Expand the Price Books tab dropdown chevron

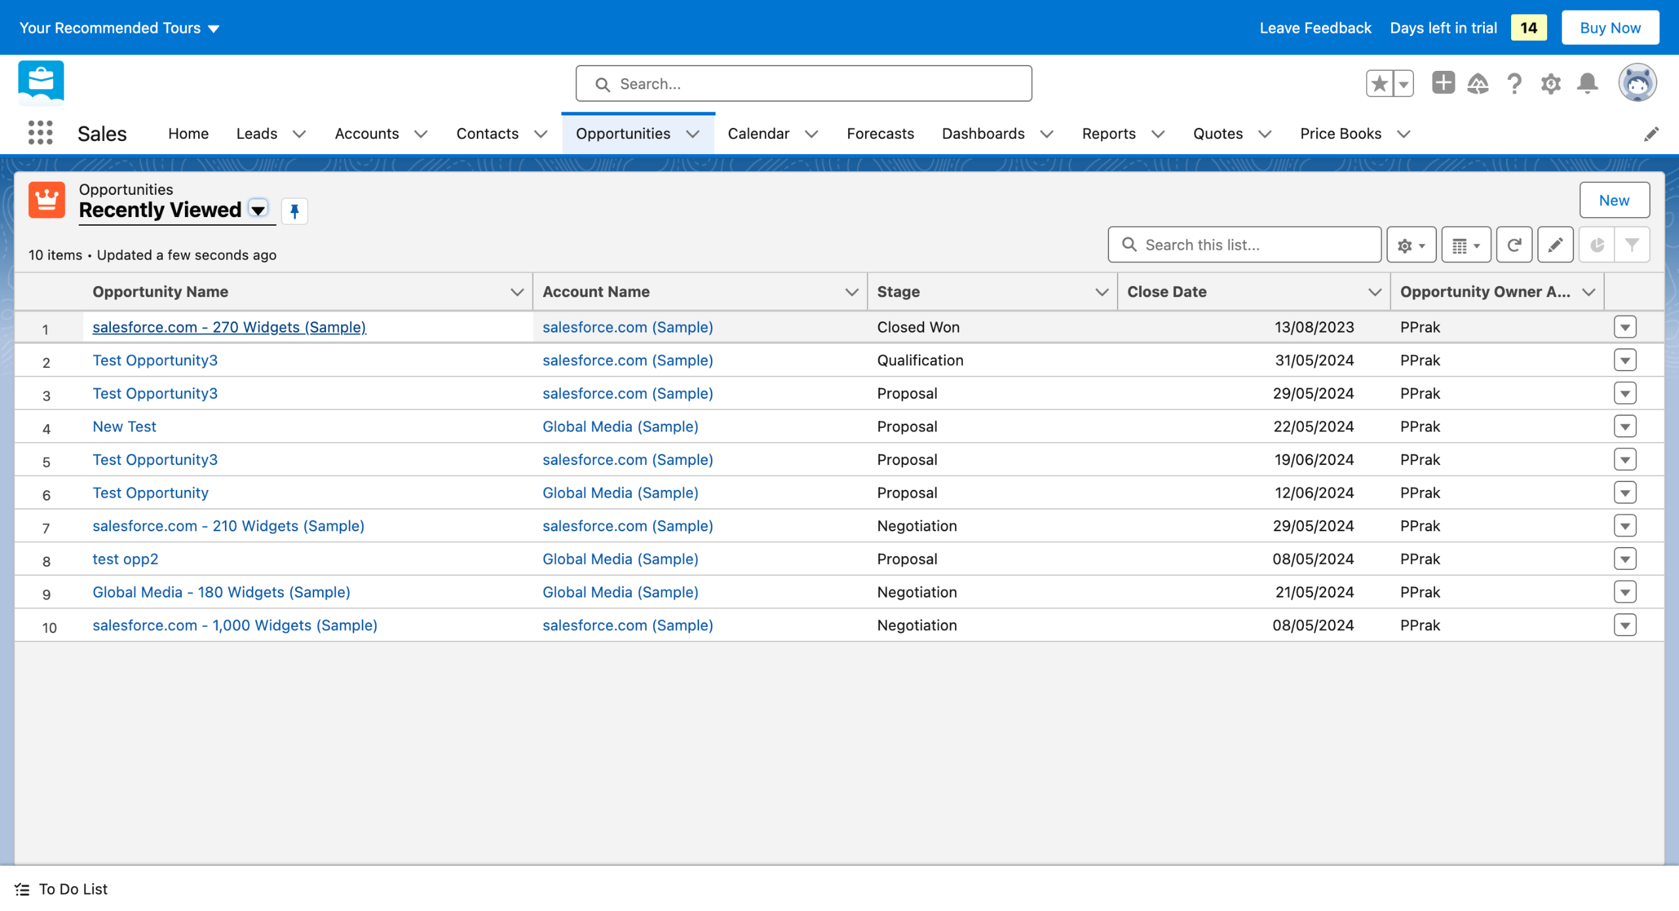tap(1404, 134)
